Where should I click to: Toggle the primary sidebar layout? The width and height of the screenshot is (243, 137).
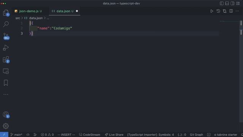222,3
